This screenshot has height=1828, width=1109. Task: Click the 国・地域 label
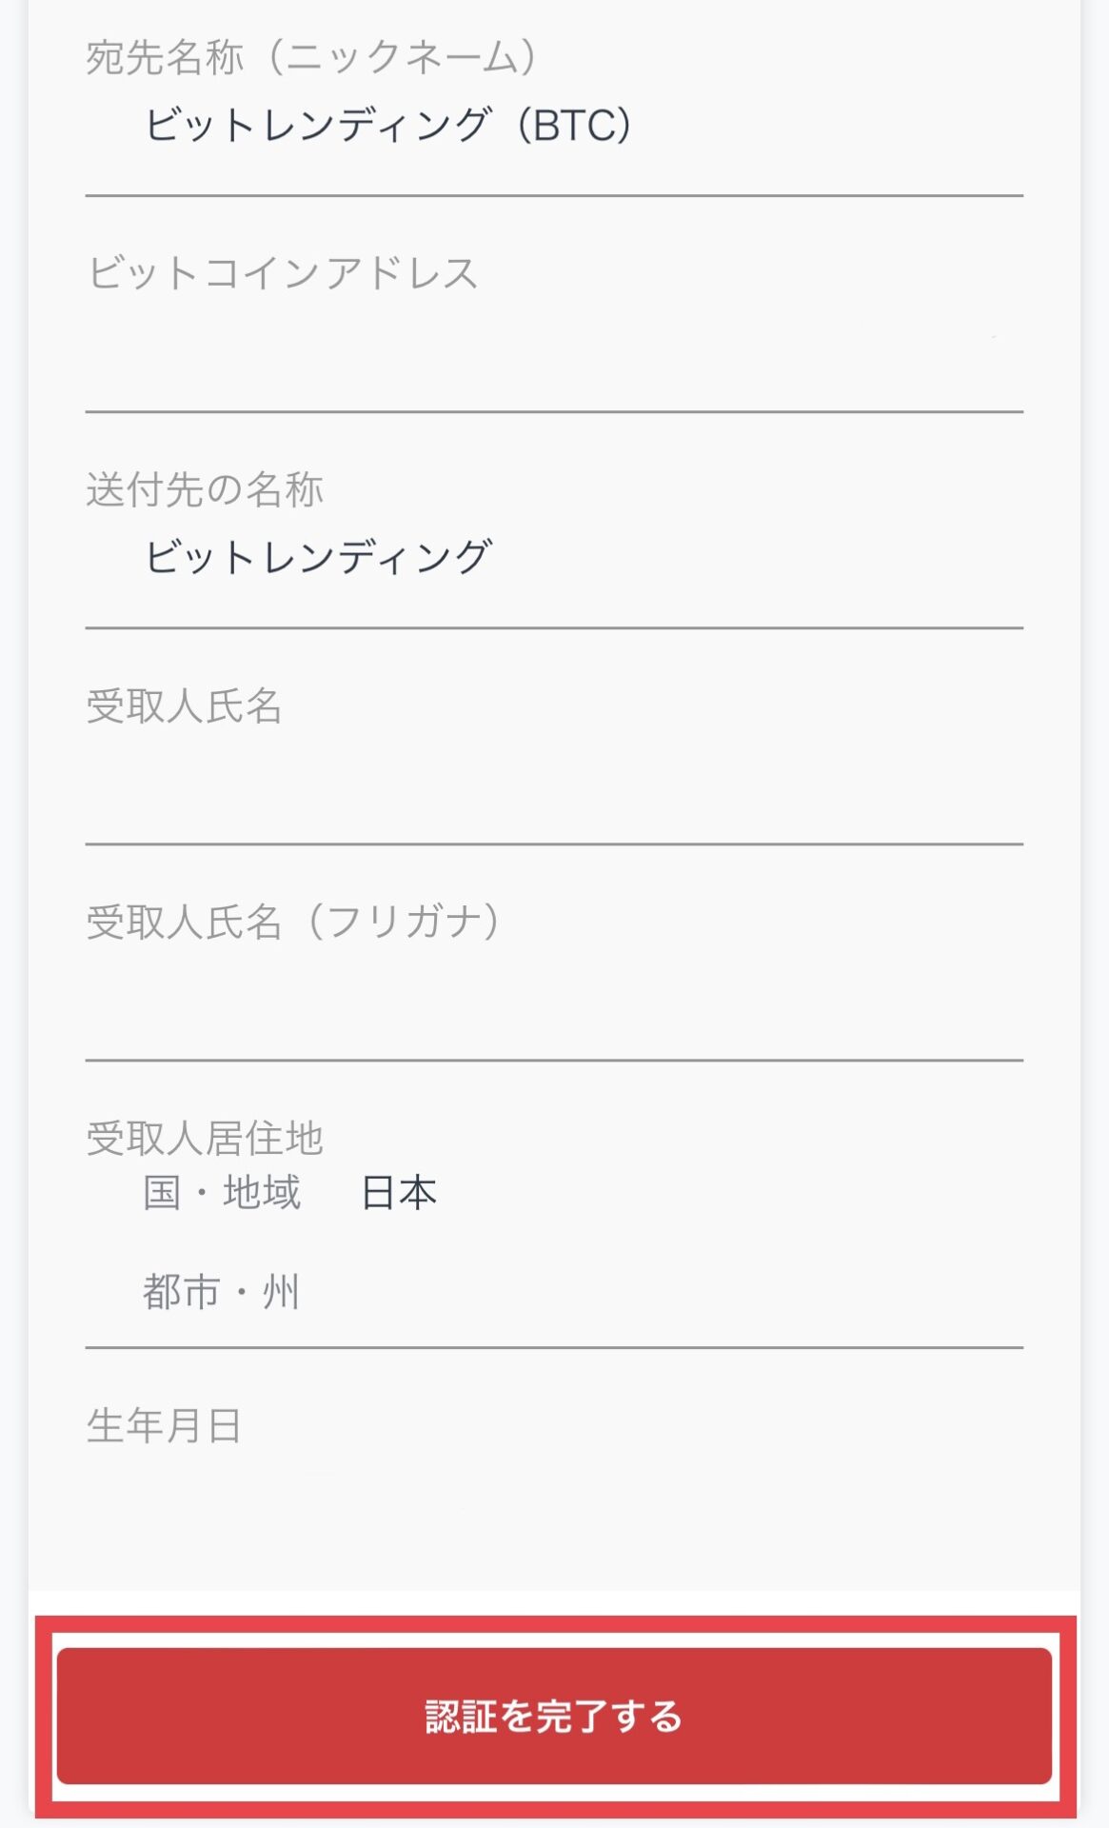[222, 1193]
